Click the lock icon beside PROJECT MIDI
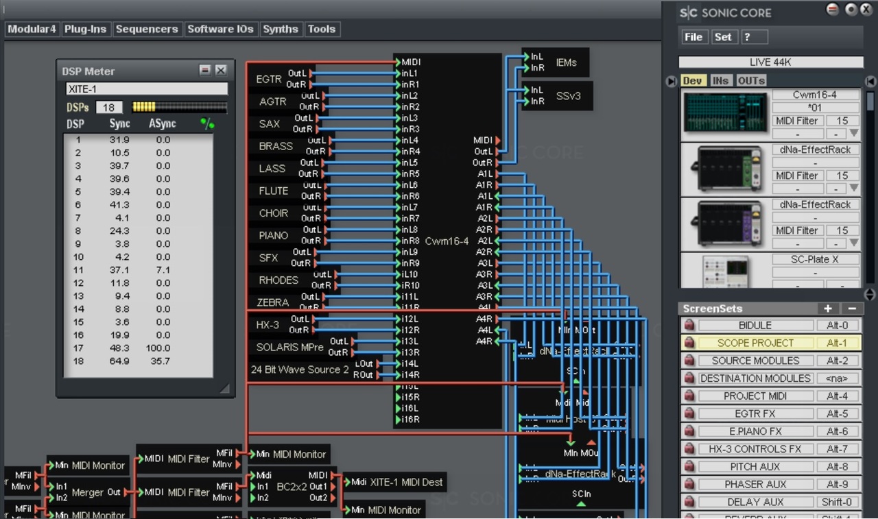 (689, 396)
